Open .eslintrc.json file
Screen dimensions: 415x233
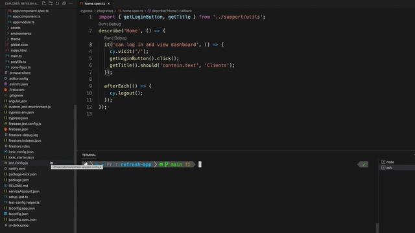[x=18, y=84]
